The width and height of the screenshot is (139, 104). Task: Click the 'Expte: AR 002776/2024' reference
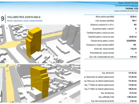click(x=128, y=3)
